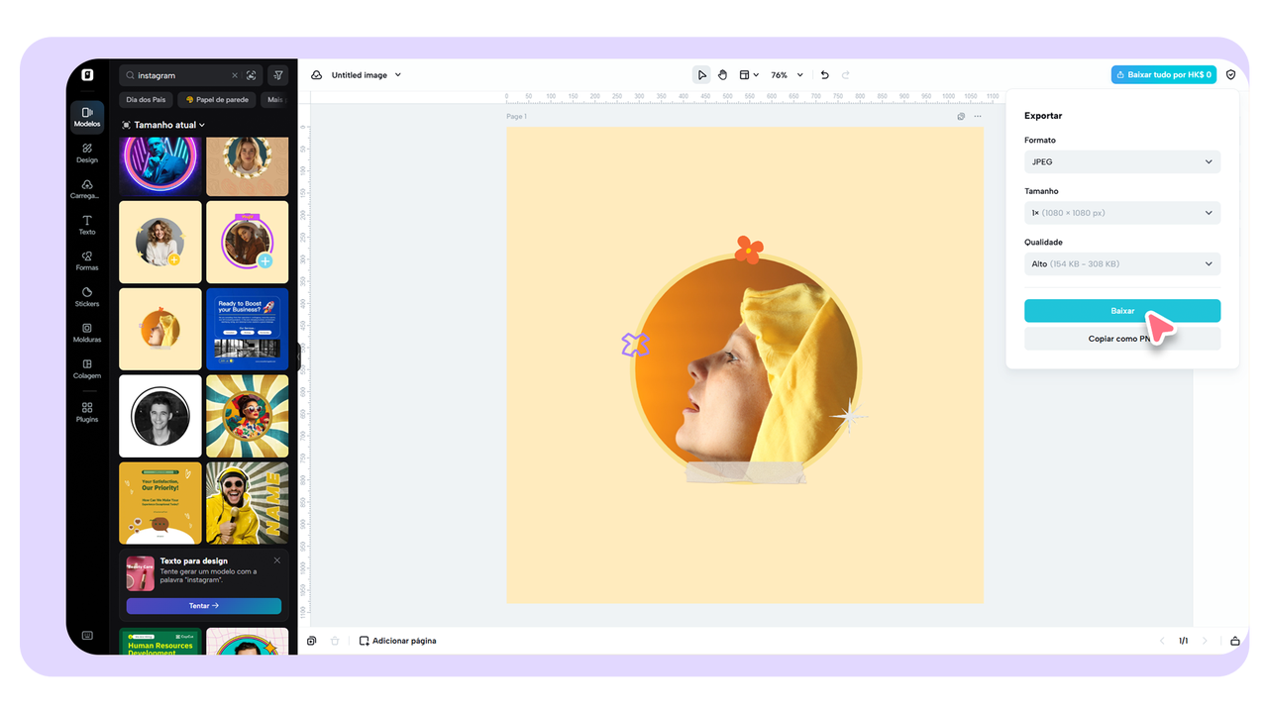Click the shield icon in top bar
Screen dimensions: 1268x713
click(x=1231, y=74)
